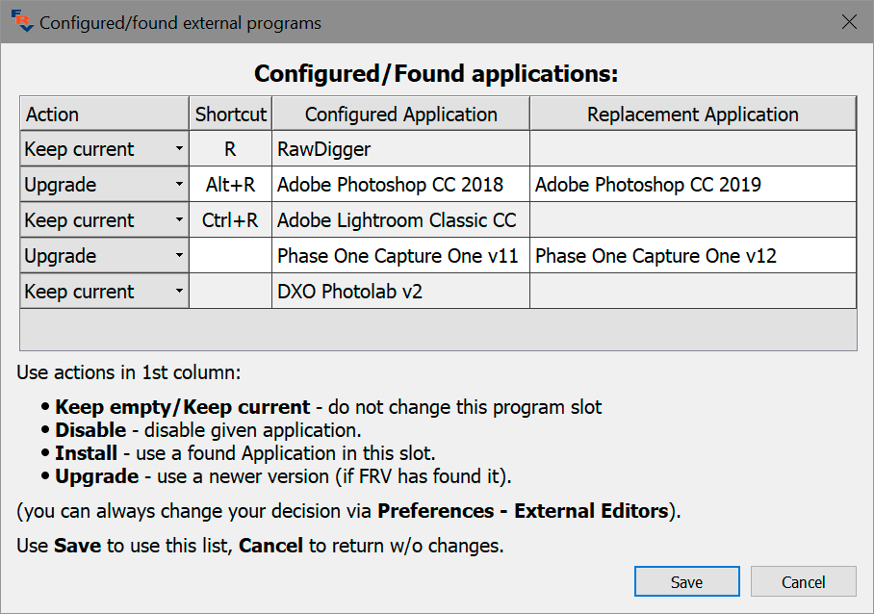Viewport: 874px width, 614px height.
Task: Expand Action dropdown for DXO Photolab v2
Action: 104,292
